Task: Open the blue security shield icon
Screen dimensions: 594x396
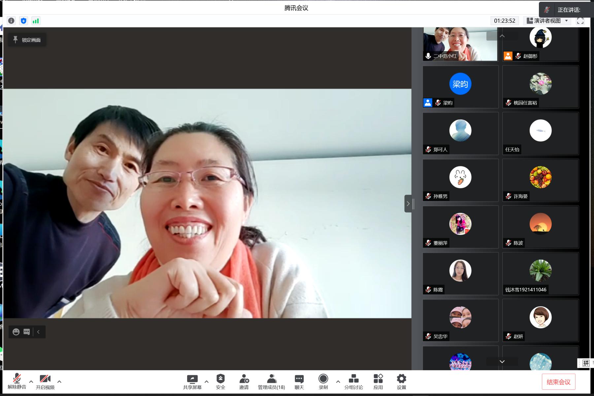Action: click(23, 21)
